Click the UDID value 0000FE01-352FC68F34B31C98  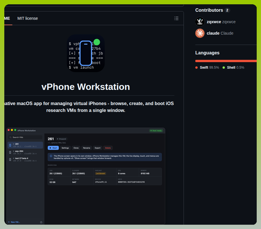pos(131,182)
